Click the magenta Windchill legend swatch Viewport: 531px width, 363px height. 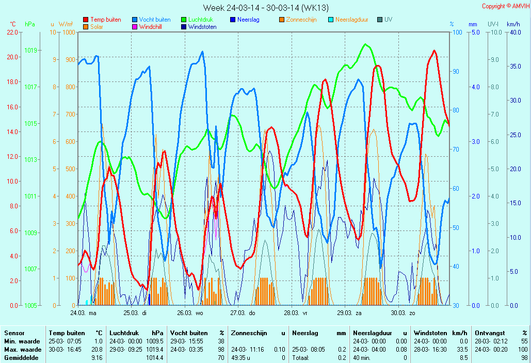(135, 27)
